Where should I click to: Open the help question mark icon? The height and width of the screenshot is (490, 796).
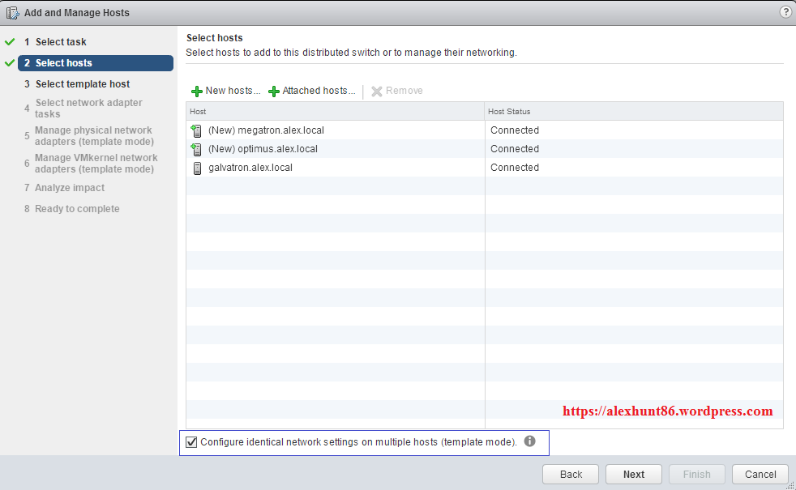point(785,12)
